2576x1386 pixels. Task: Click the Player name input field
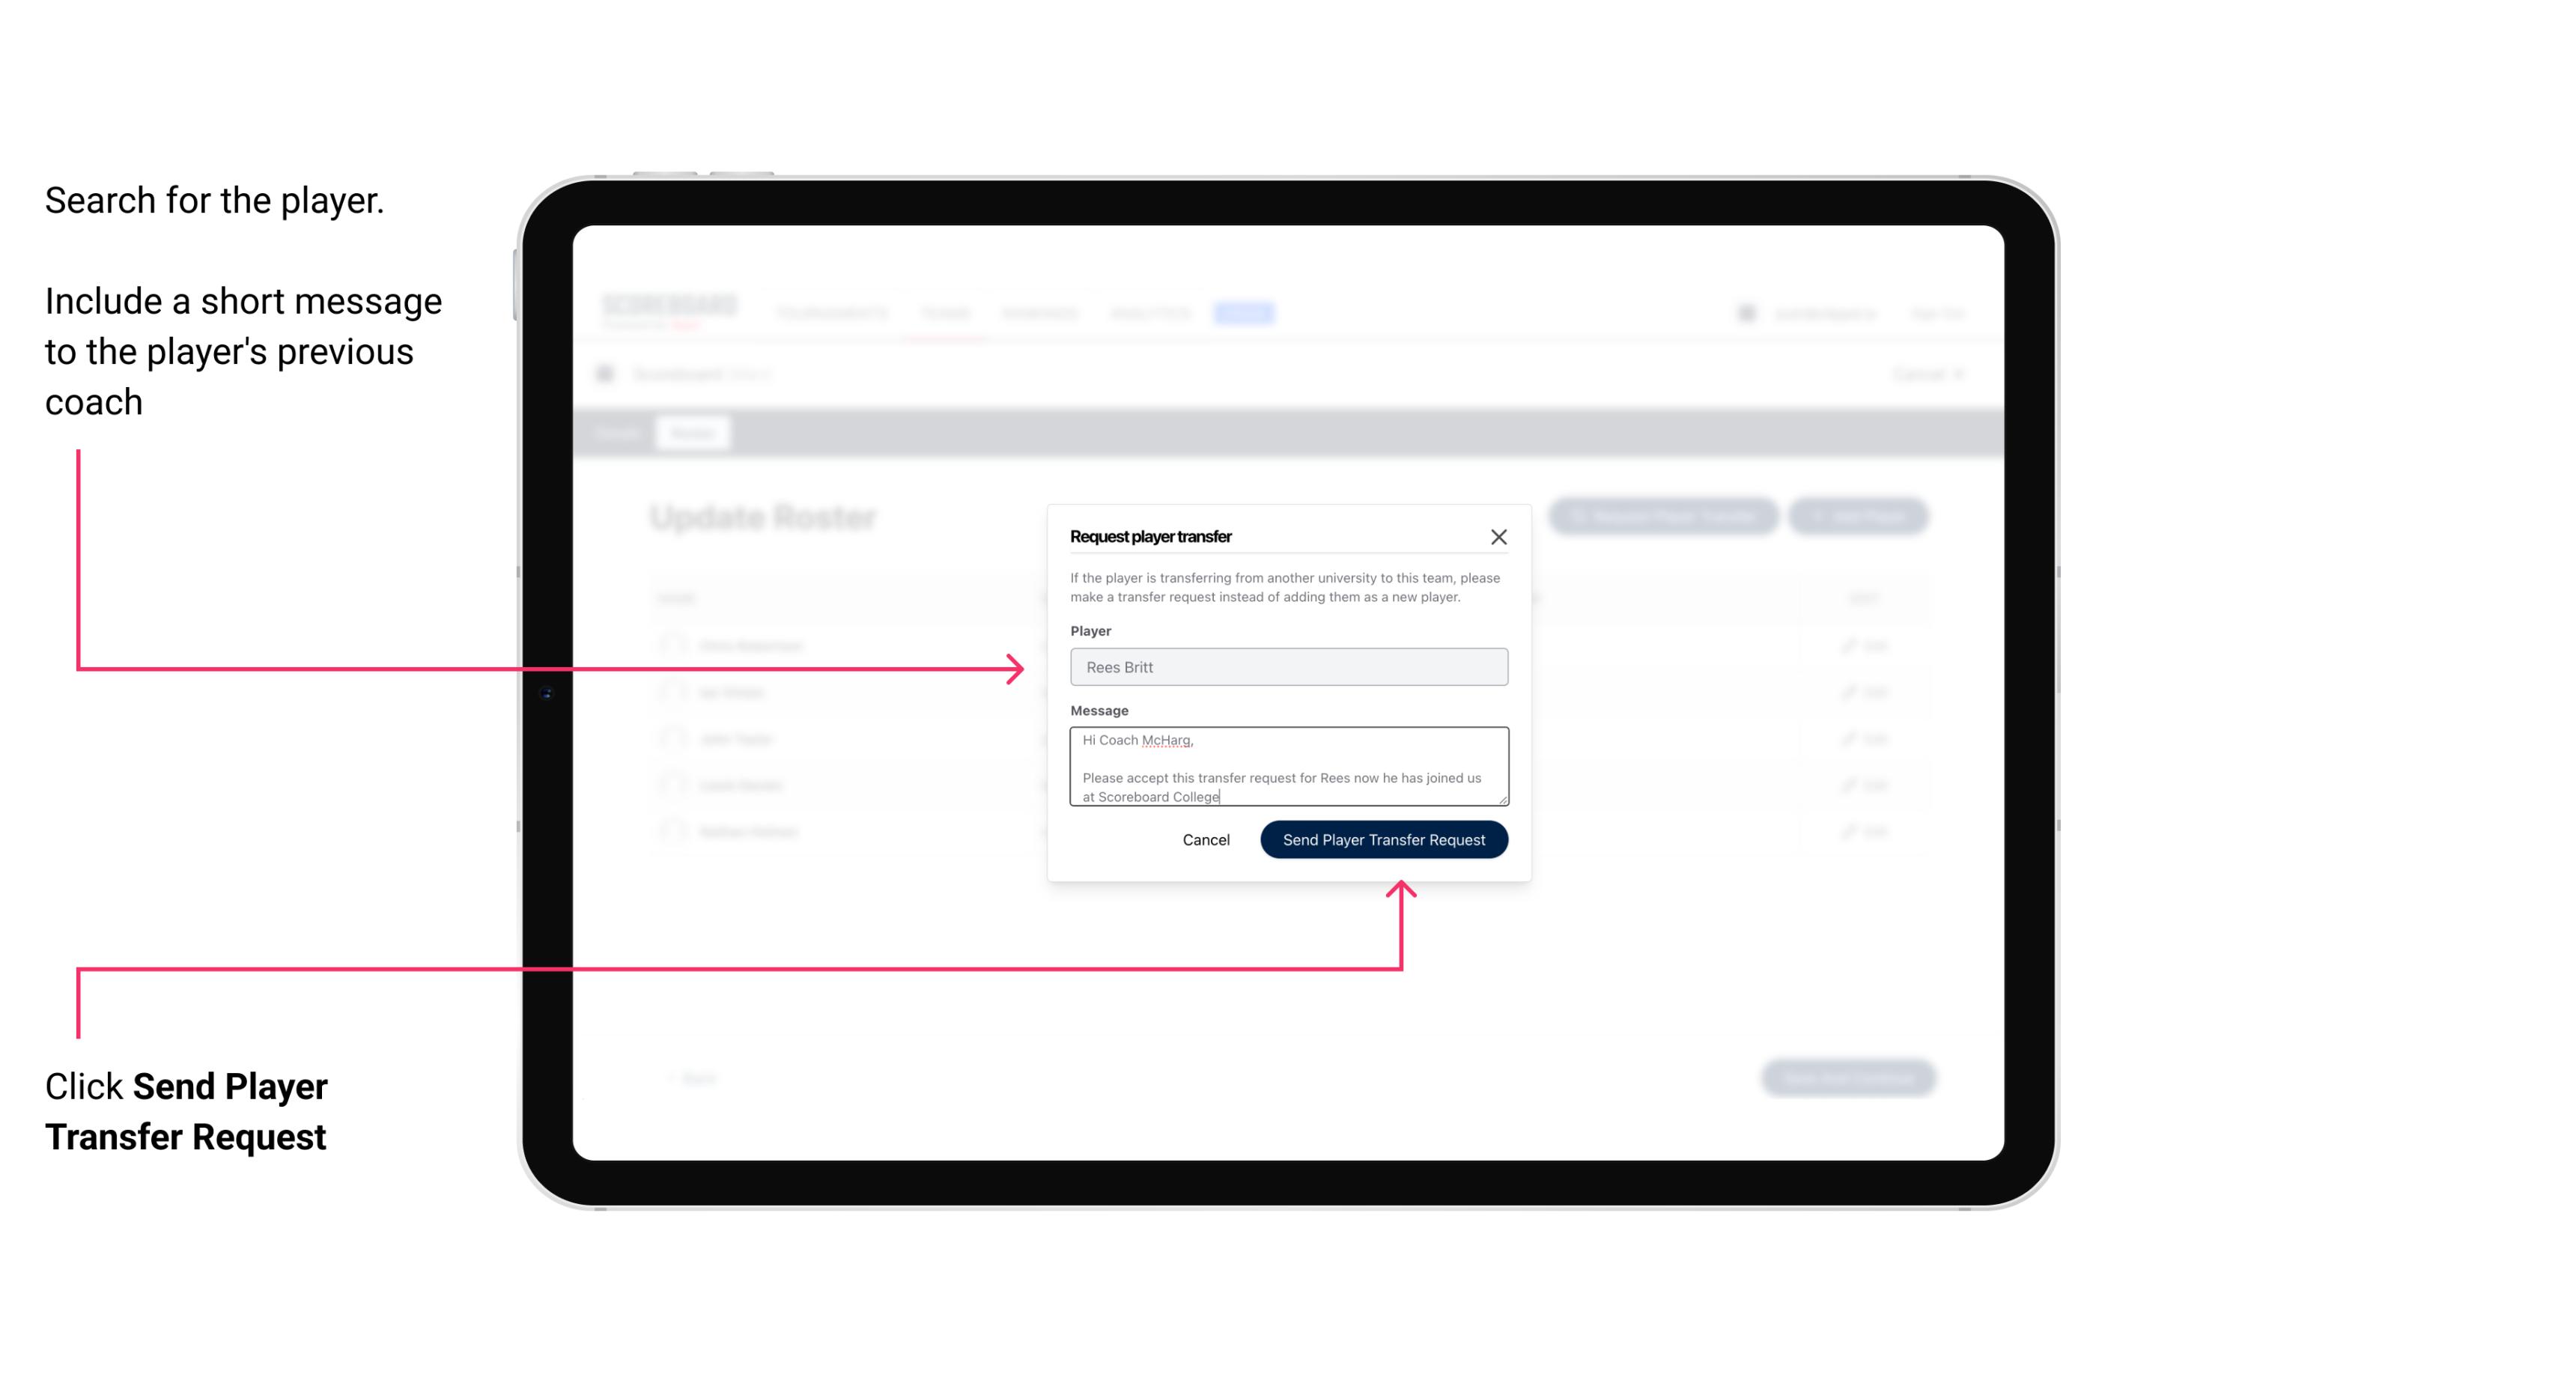pyautogui.click(x=1287, y=667)
